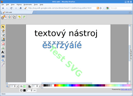
Task: Click the zoom level input field showing 100
Action: click(12, 86)
